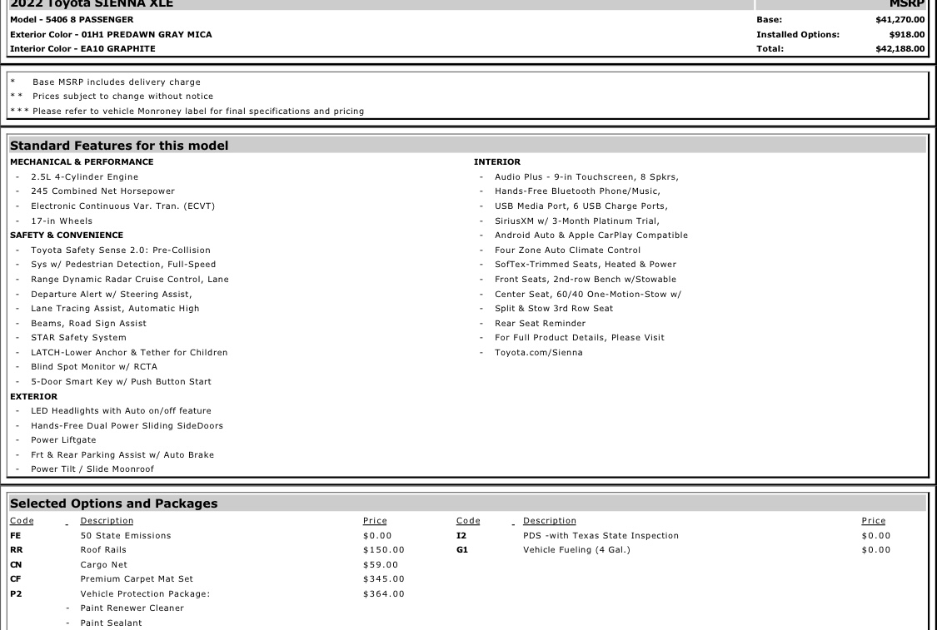Click '5-Door Smart Key w/ Push Button Start'
Viewport: 937px width, 630px height.
pyautogui.click(x=121, y=382)
